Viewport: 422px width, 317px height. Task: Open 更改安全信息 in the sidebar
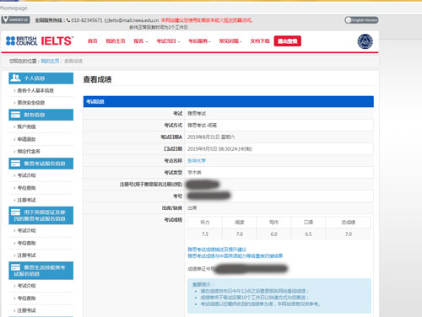tap(31, 103)
